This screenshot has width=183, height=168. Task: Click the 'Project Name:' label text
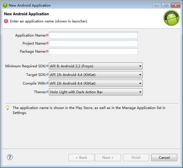tap(34, 43)
